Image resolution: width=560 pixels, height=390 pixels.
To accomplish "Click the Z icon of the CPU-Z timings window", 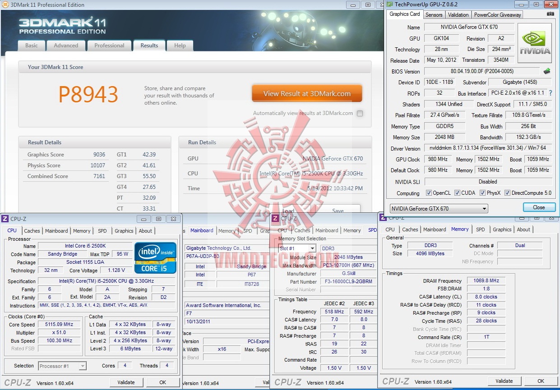I will click(383, 217).
